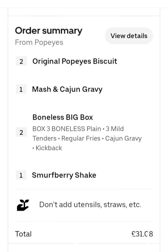Select the Mash & Cajun Gravy item
Screen dimensions: 168x252
point(67,89)
